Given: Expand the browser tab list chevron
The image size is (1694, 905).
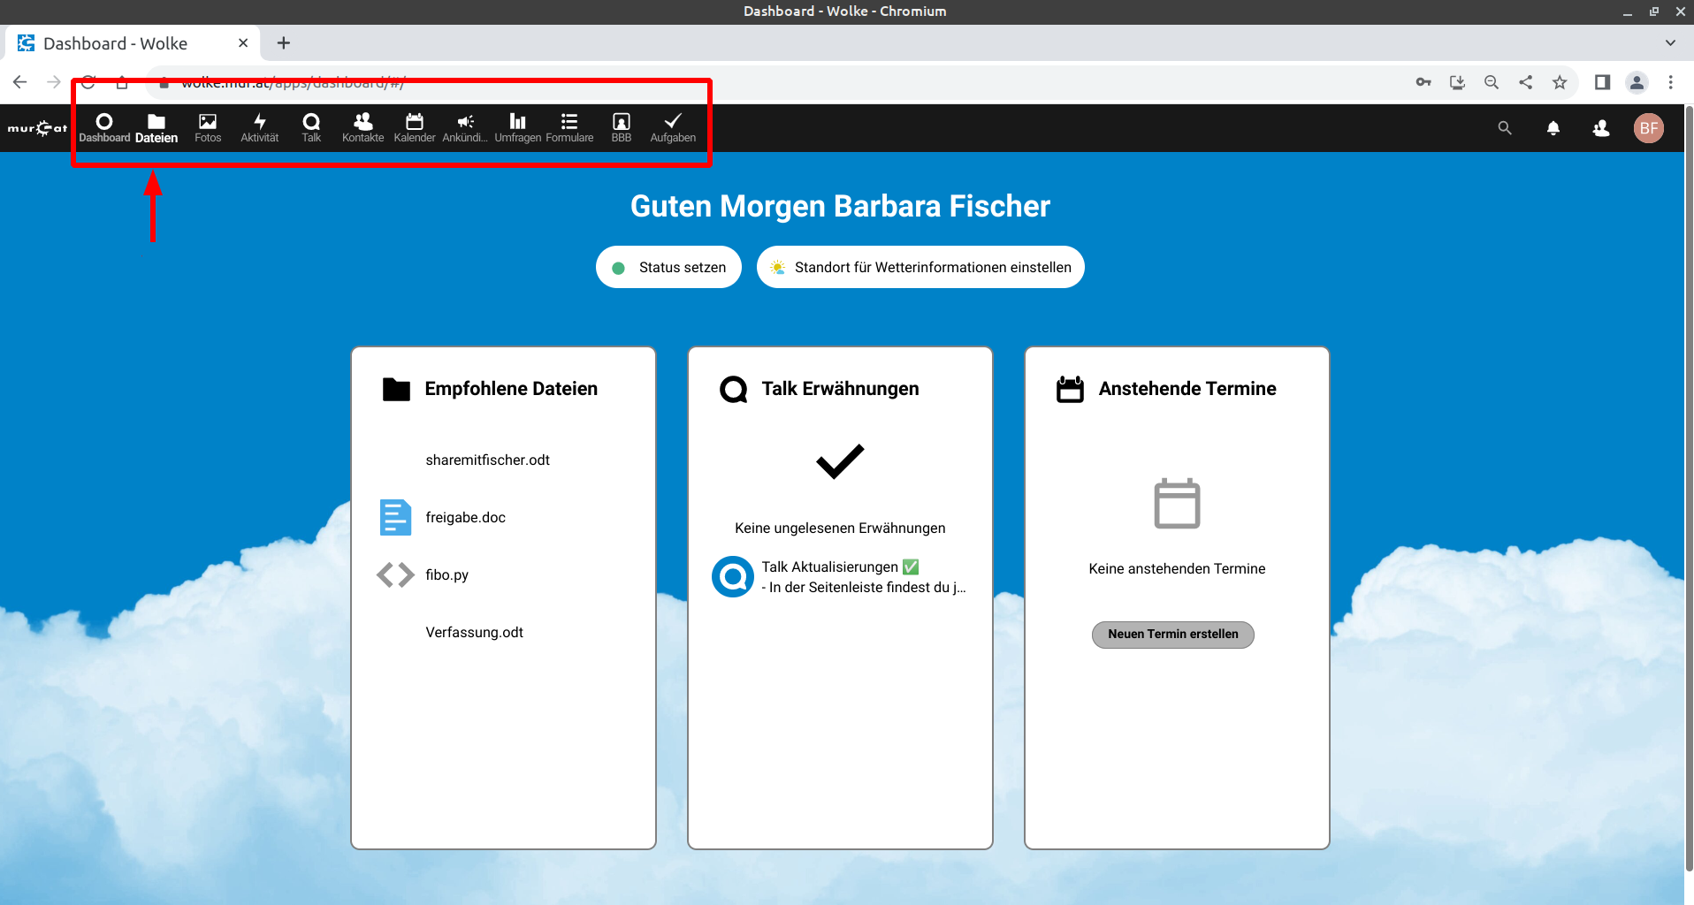Looking at the screenshot, I should [1669, 42].
